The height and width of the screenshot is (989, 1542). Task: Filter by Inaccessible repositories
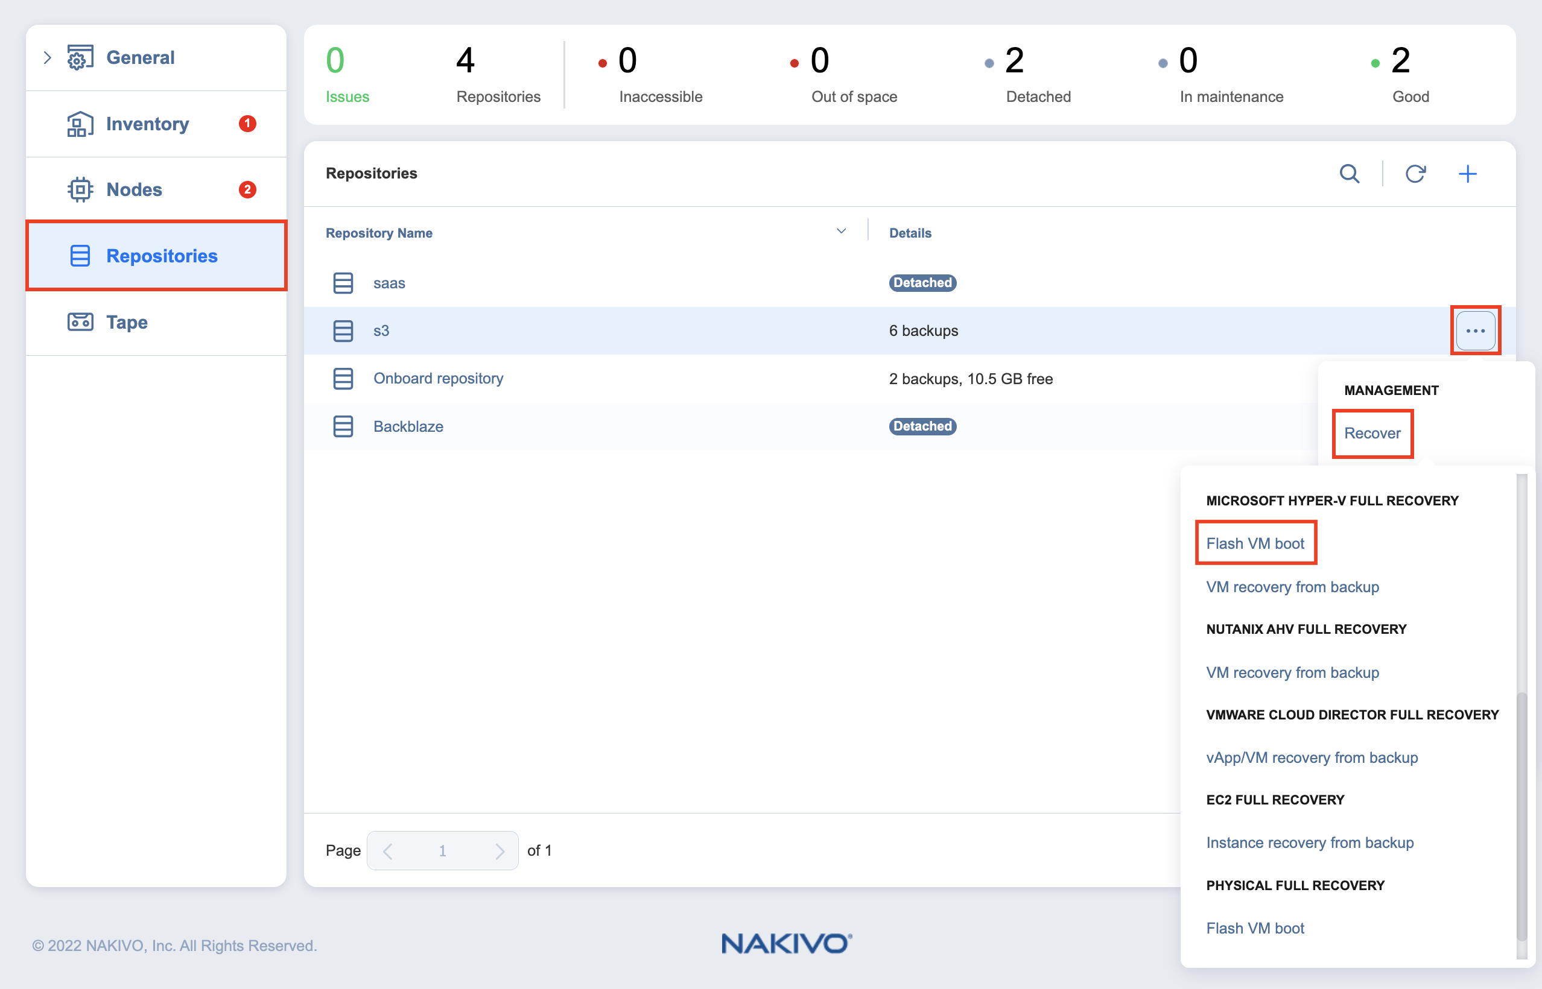[650, 75]
